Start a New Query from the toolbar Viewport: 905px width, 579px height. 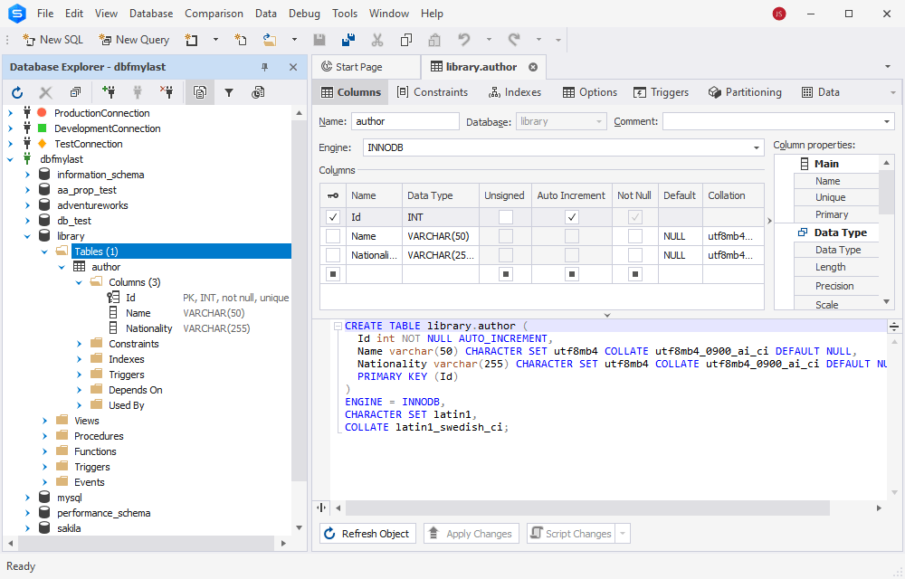click(134, 39)
